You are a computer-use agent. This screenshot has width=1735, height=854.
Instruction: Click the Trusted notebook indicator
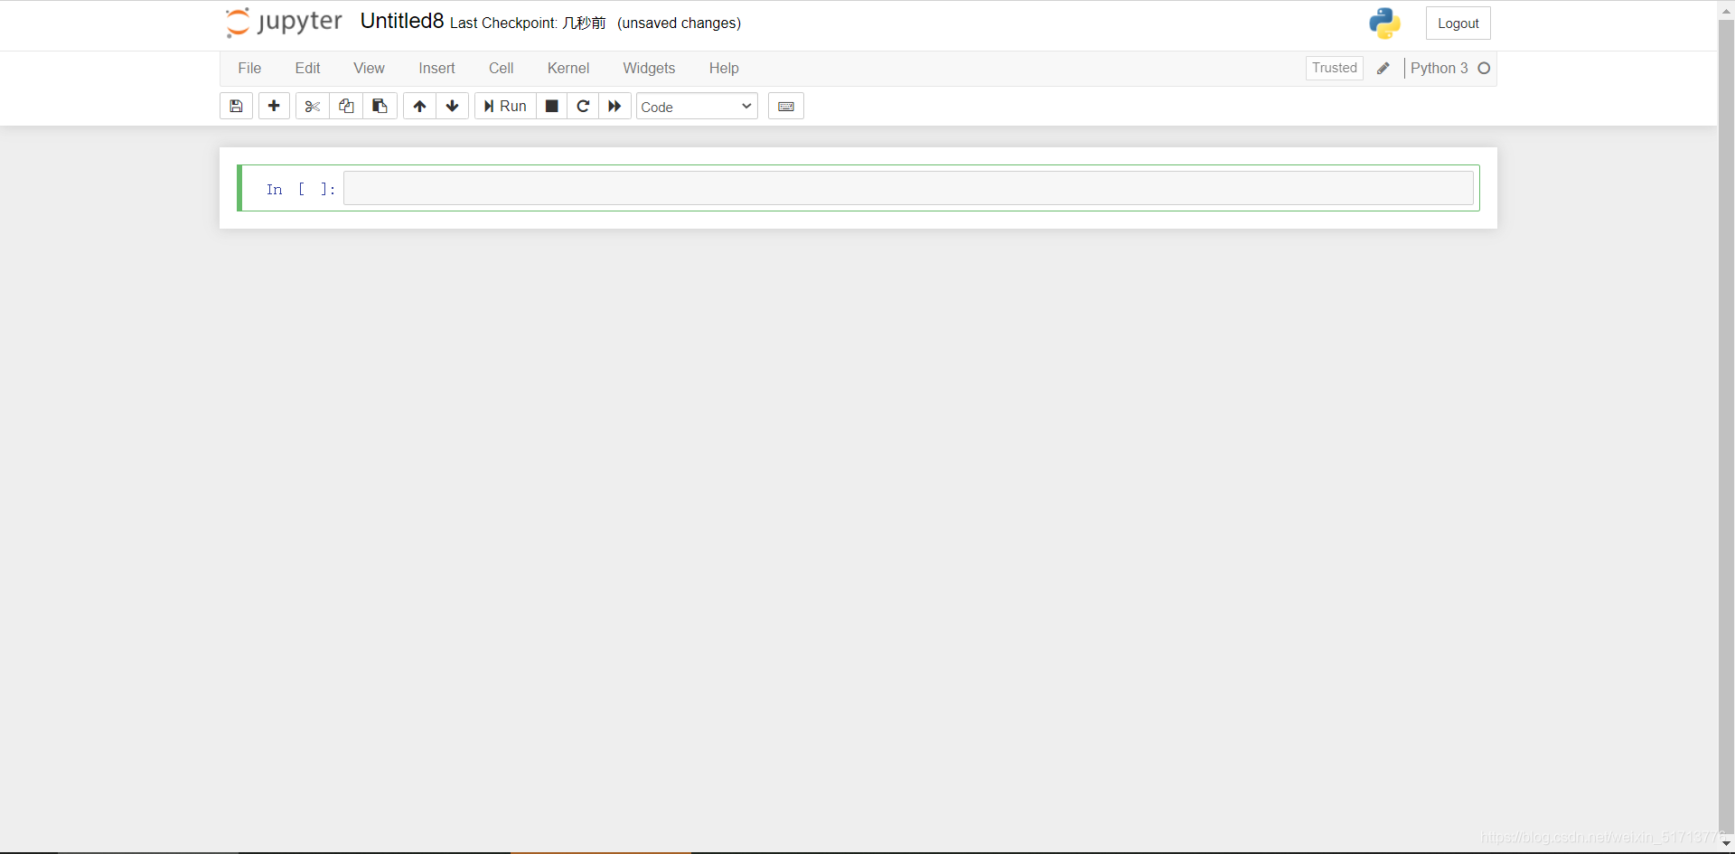(x=1335, y=68)
